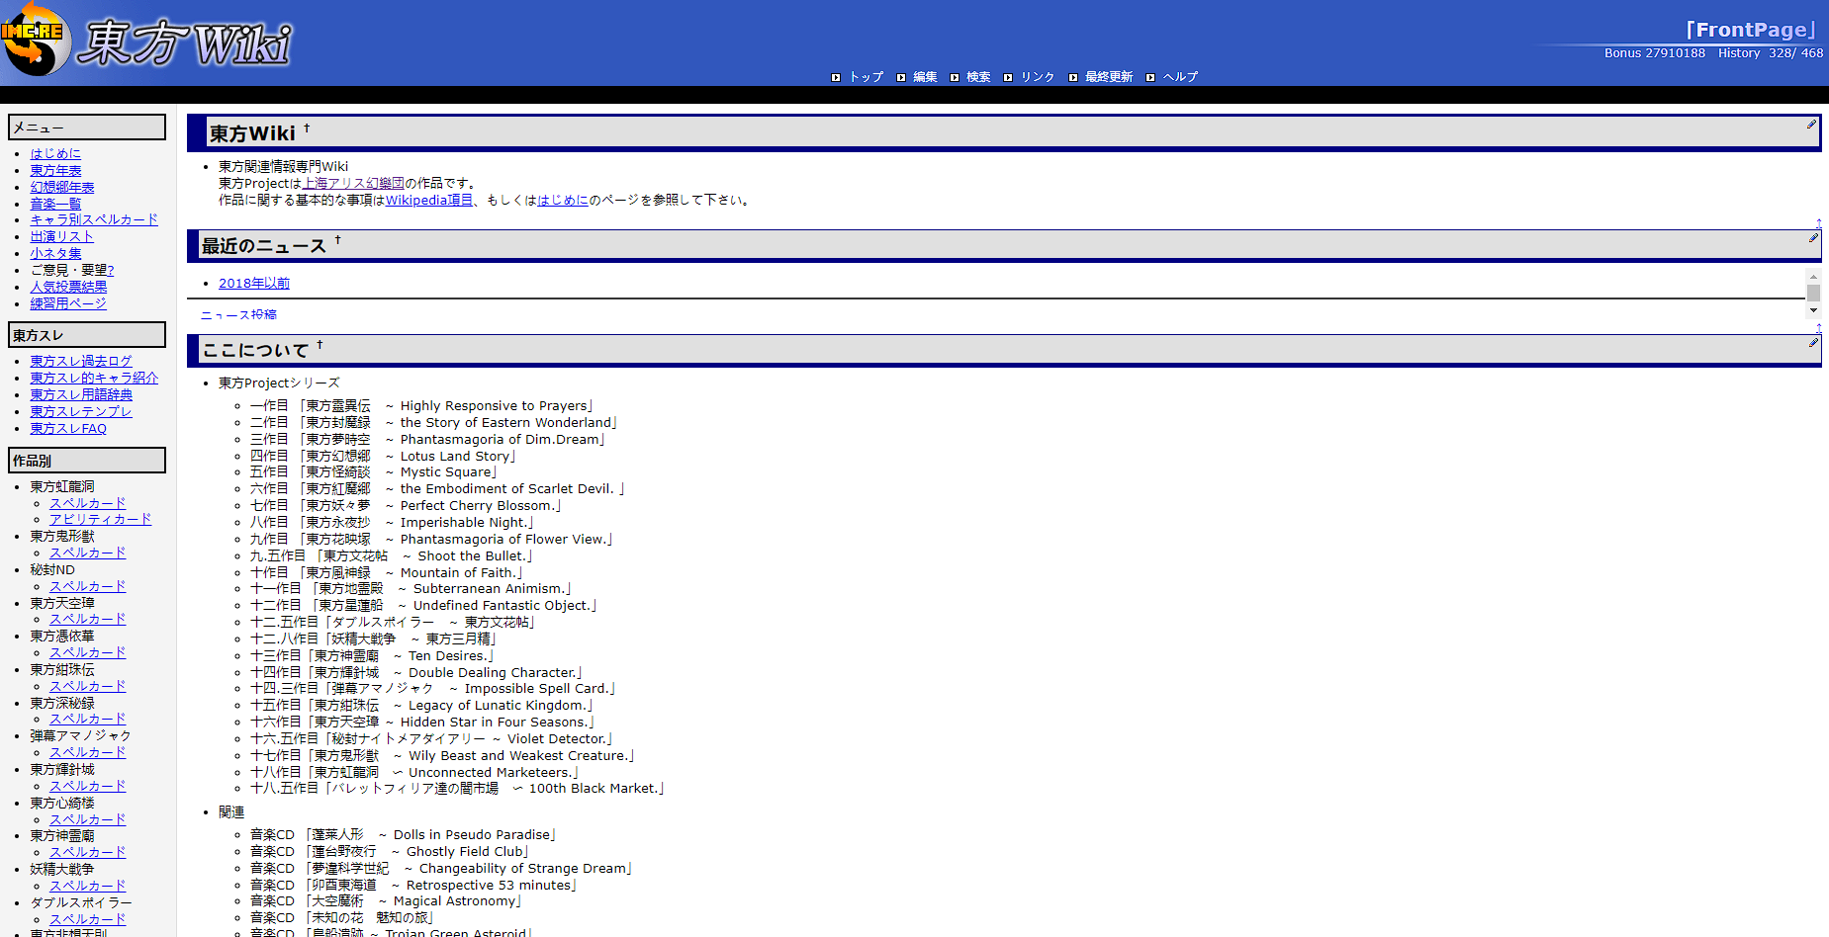Click the pencil edit icon in ここについて heading

pos(1813,343)
